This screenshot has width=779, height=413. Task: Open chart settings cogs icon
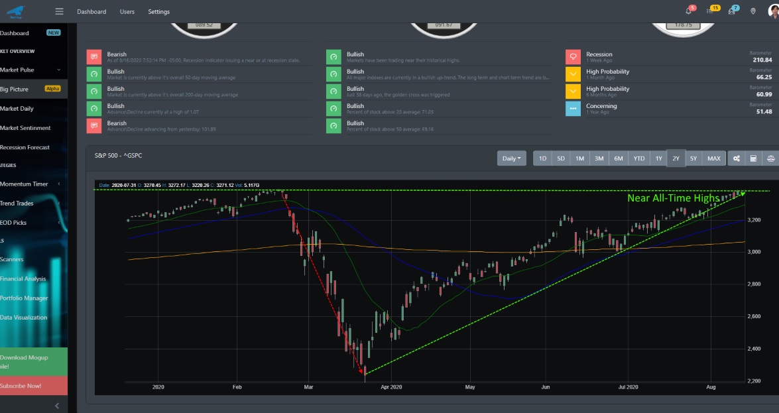point(737,158)
